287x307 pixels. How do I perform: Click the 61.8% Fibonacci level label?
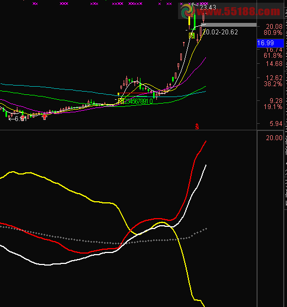point(273,56)
